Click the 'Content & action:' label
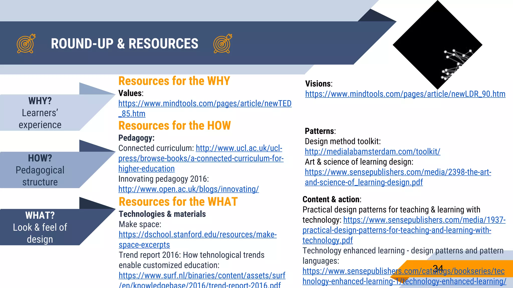 pyautogui.click(x=332, y=199)
